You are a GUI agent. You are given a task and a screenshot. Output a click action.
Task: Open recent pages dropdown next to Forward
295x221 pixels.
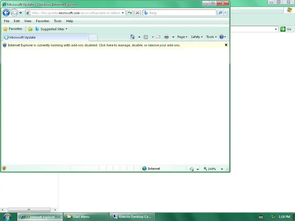21,13
